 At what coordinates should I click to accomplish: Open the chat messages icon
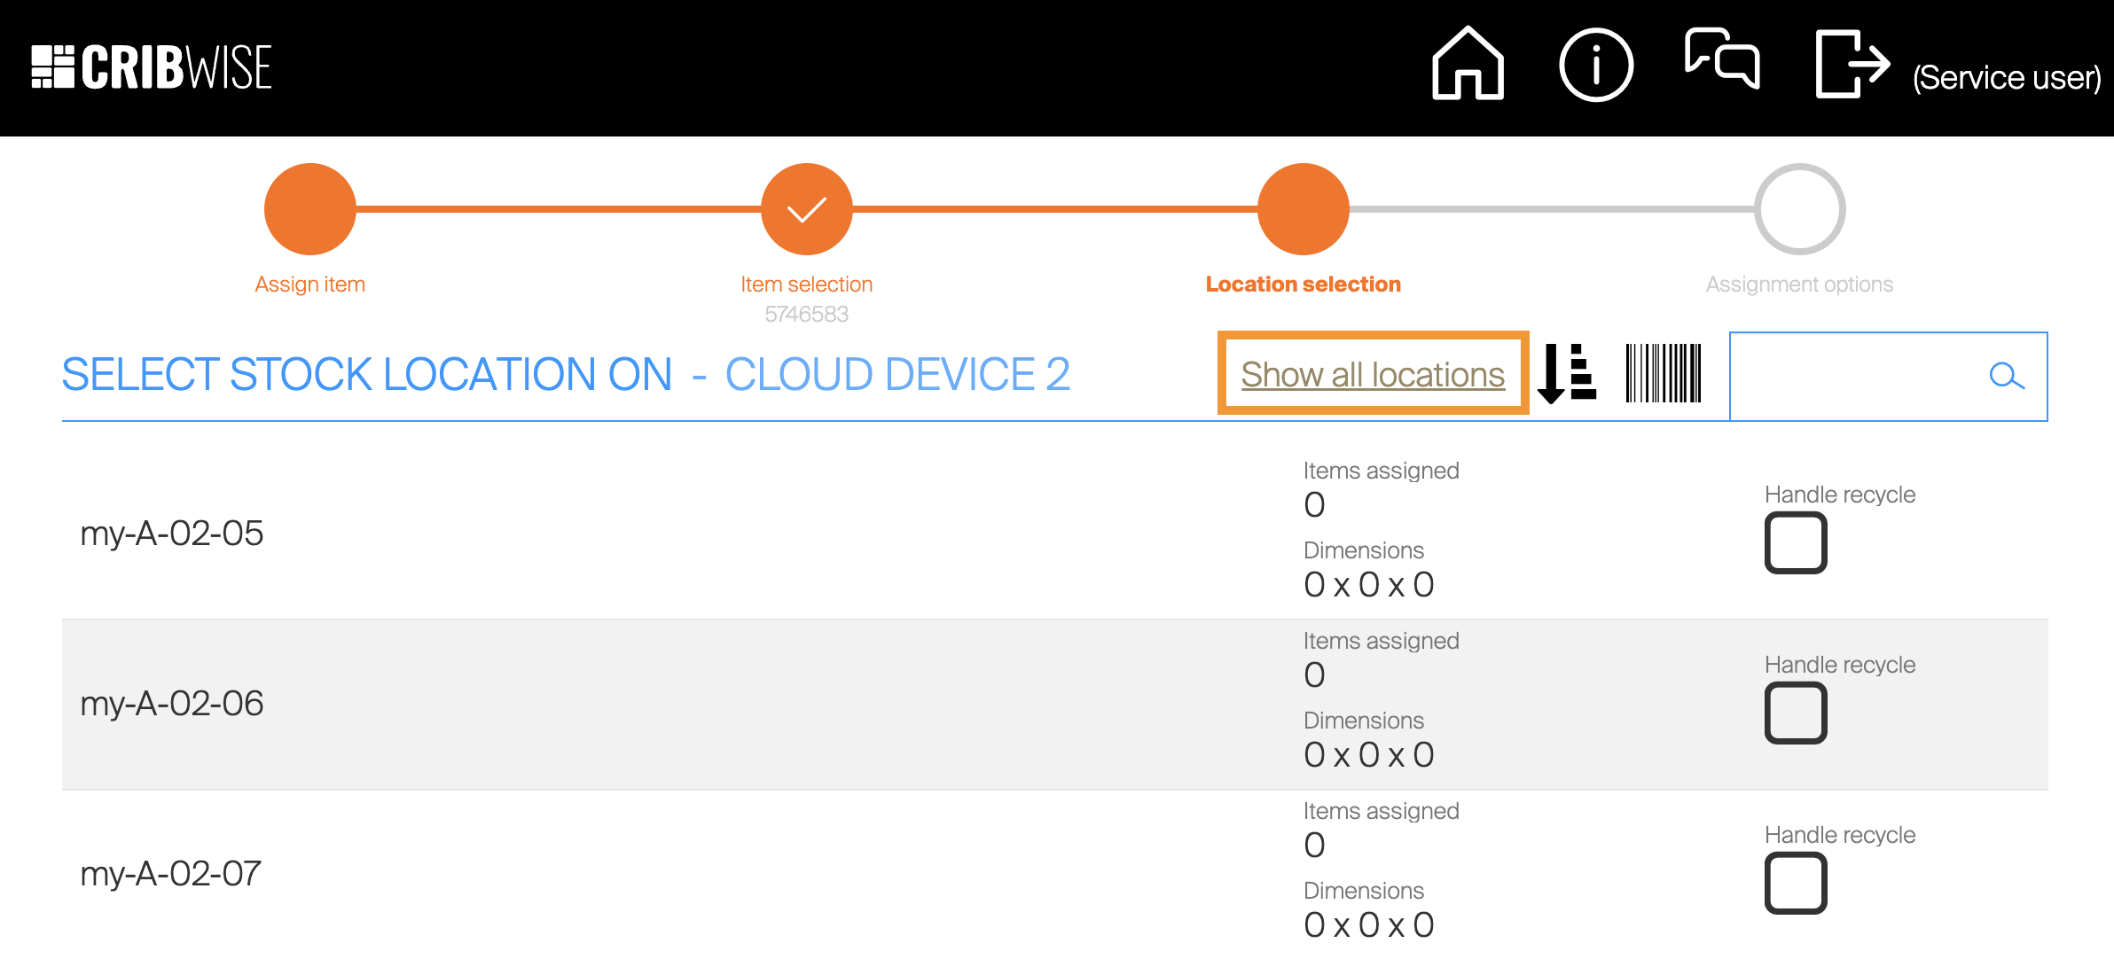pos(1722,60)
